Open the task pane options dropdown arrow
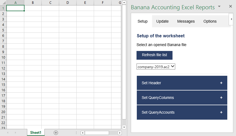Screen dimensions: 236x136 (x=219, y=6)
